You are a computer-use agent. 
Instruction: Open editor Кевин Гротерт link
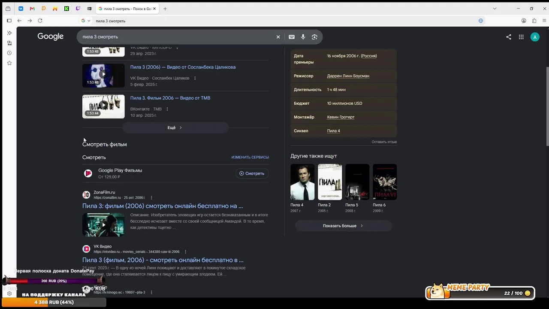click(x=341, y=117)
